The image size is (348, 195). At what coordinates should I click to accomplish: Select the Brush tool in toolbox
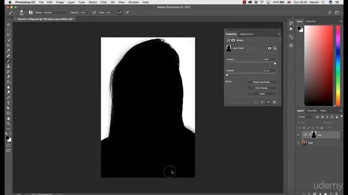pyautogui.click(x=9, y=61)
